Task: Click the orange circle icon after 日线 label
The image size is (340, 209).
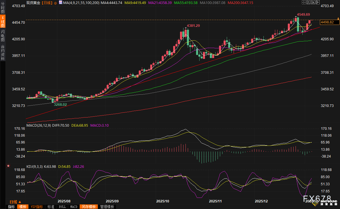Action: pos(55,3)
